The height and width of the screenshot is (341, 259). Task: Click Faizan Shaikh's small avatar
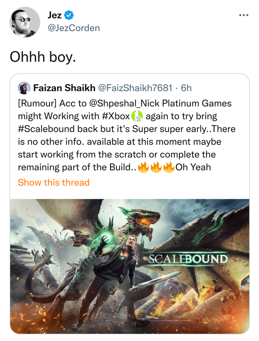[x=24, y=88]
